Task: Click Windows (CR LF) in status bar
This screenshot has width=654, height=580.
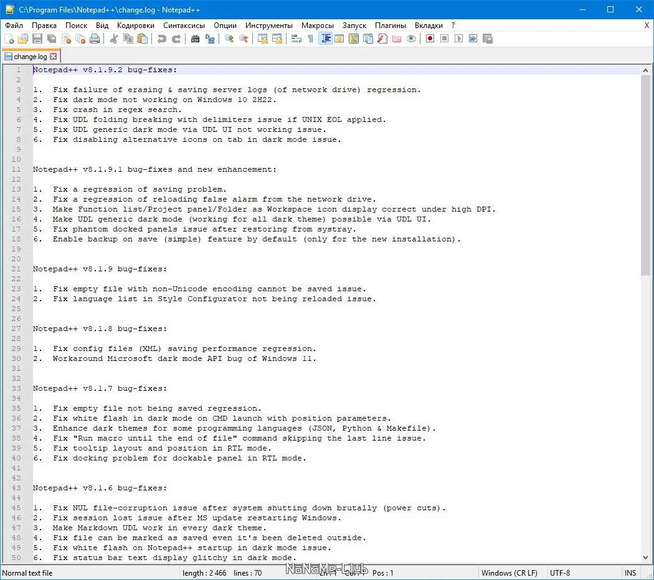Action: pos(509,573)
